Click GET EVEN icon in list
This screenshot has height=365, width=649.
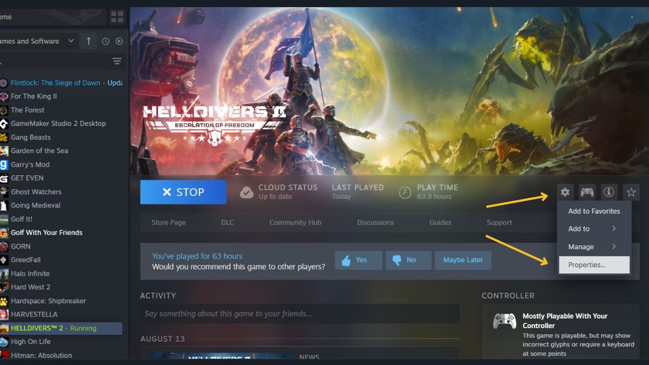[4, 178]
